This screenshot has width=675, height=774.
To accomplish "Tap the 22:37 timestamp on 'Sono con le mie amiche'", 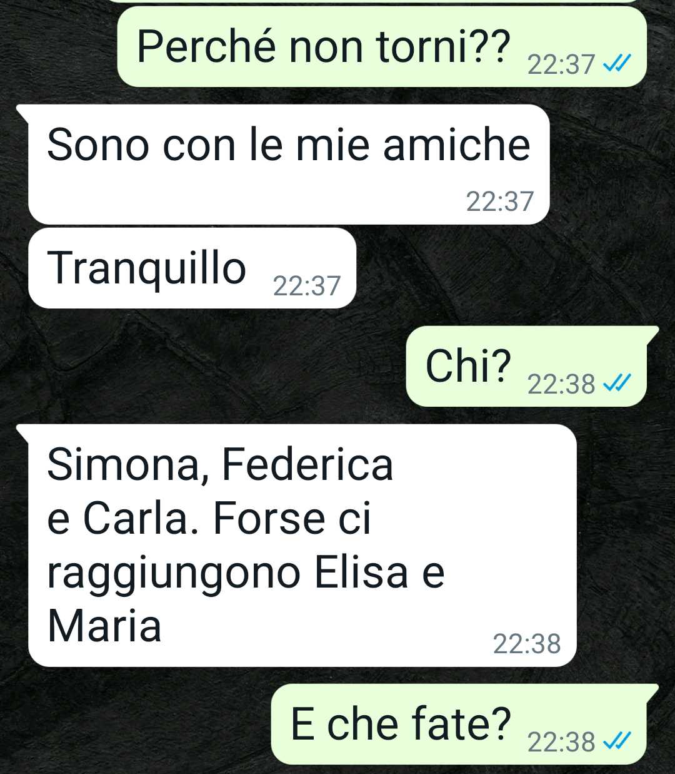I will pos(500,201).
